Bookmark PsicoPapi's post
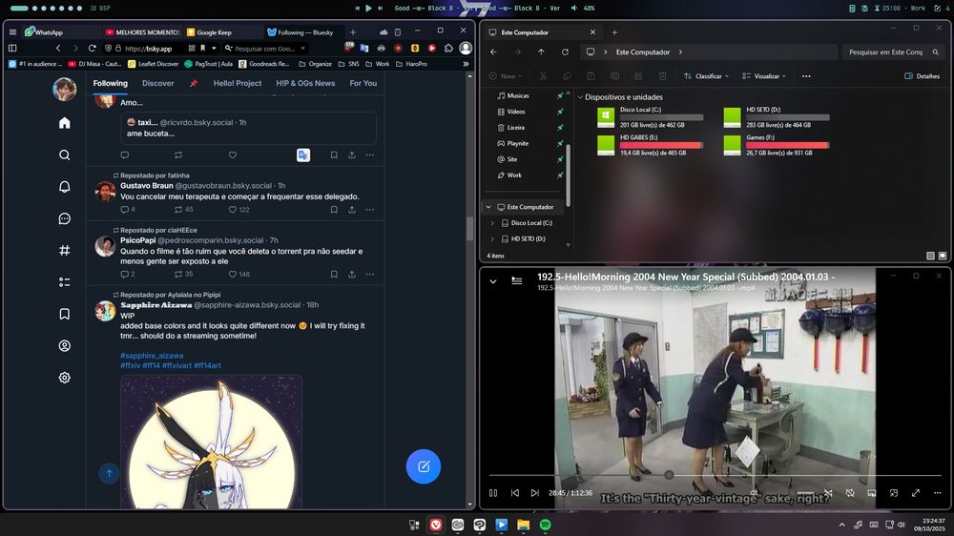 [334, 274]
